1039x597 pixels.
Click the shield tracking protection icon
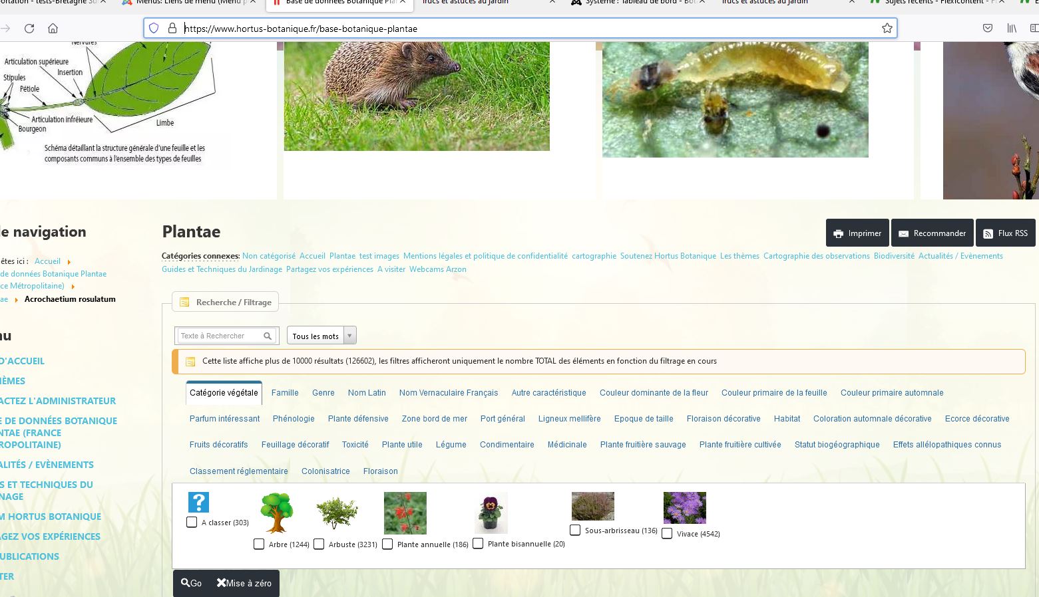154,28
